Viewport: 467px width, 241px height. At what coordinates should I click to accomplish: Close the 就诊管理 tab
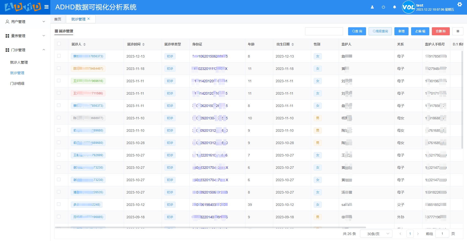(x=89, y=19)
